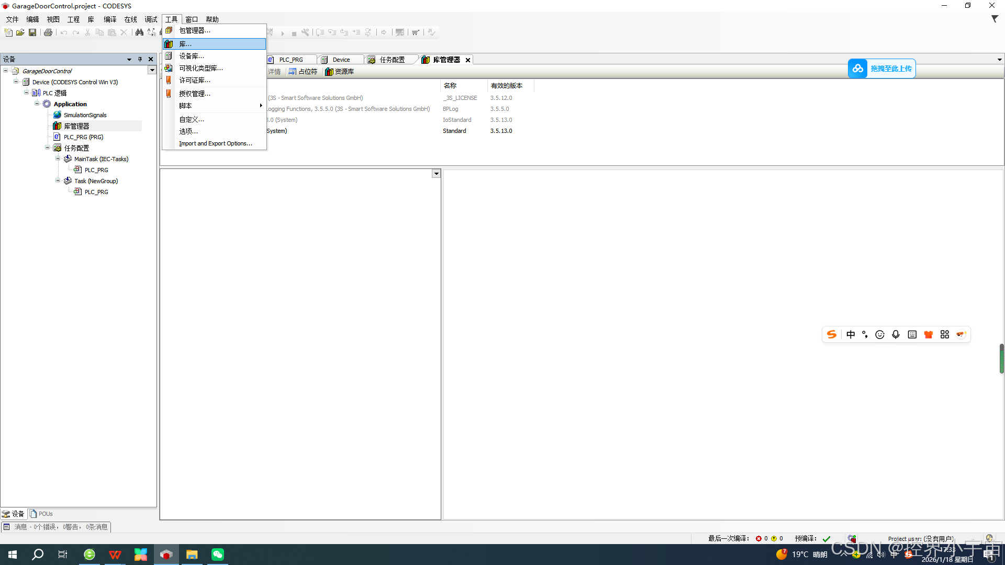This screenshot has width=1005, height=565.
Task: Open WeChat from the Windows taskbar
Action: point(218,555)
